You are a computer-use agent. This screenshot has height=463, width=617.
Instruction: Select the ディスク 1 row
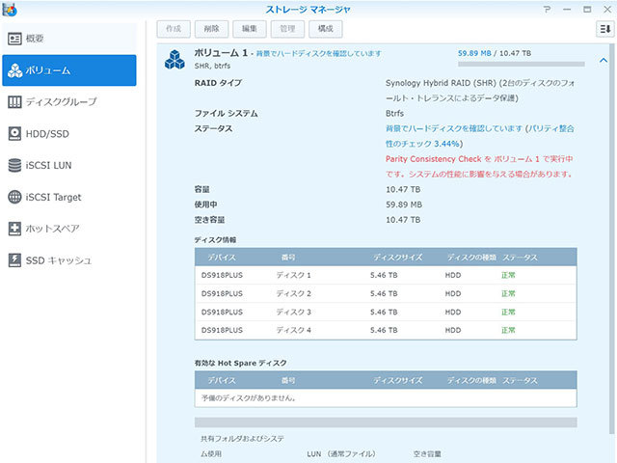(386, 275)
